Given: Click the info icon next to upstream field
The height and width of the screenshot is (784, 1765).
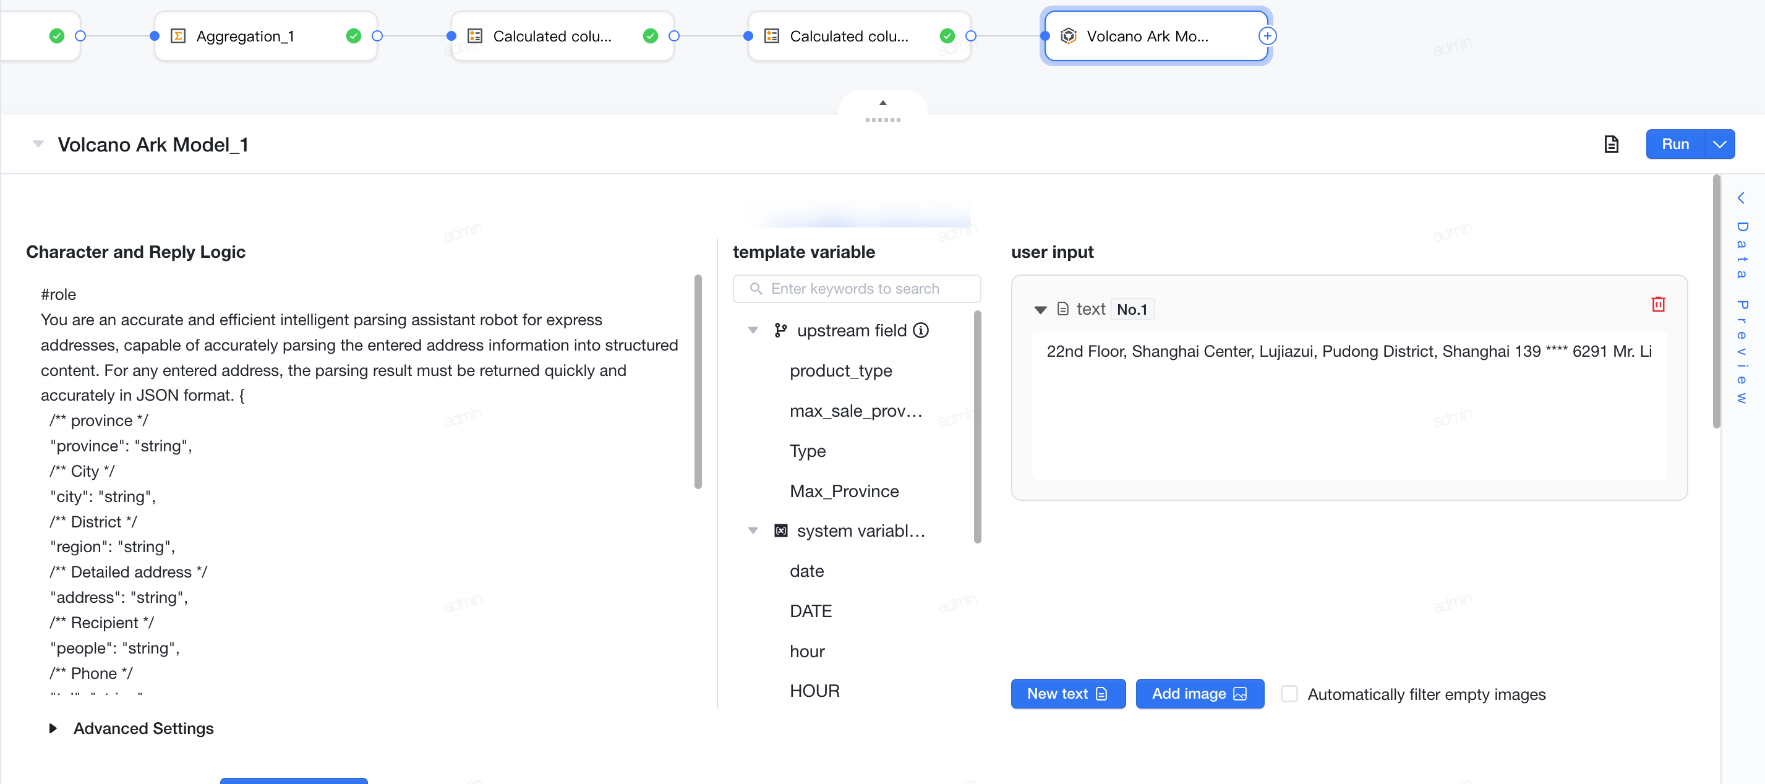Looking at the screenshot, I should (921, 330).
